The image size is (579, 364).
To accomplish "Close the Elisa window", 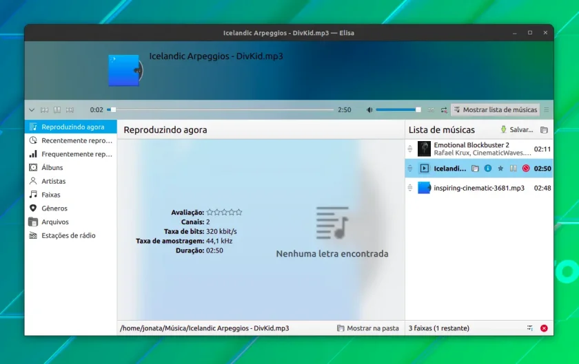I will point(545,33).
